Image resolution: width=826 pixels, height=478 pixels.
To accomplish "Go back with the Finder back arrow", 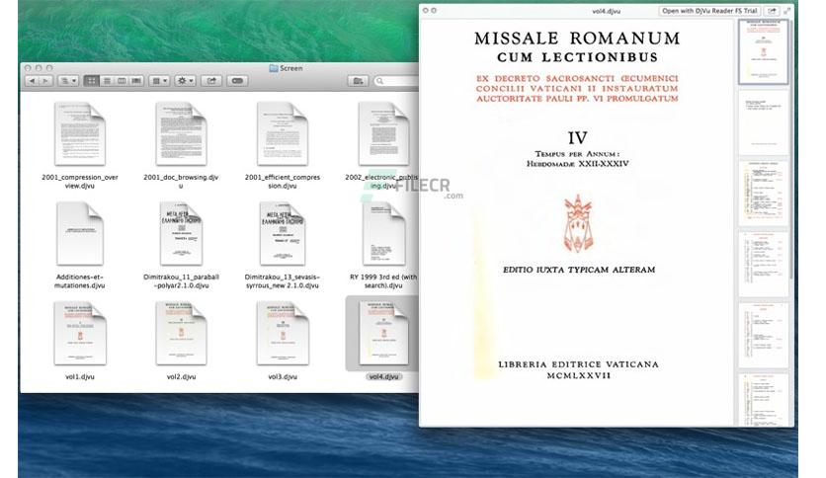I will click(x=33, y=81).
